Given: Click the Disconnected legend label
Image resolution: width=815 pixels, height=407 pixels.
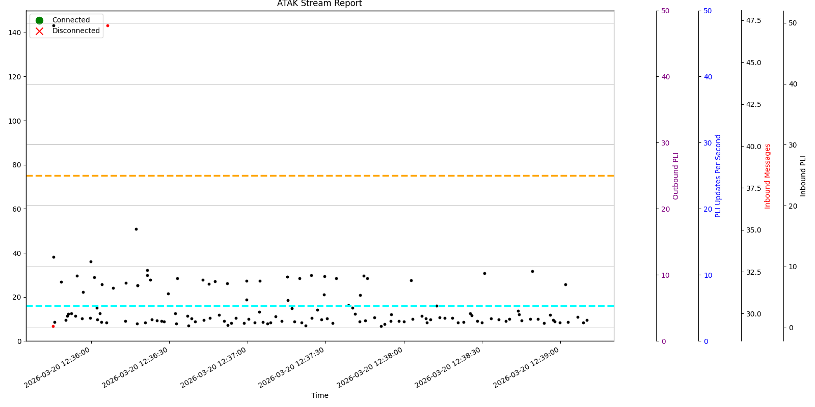Looking at the screenshot, I should (x=76, y=31).
